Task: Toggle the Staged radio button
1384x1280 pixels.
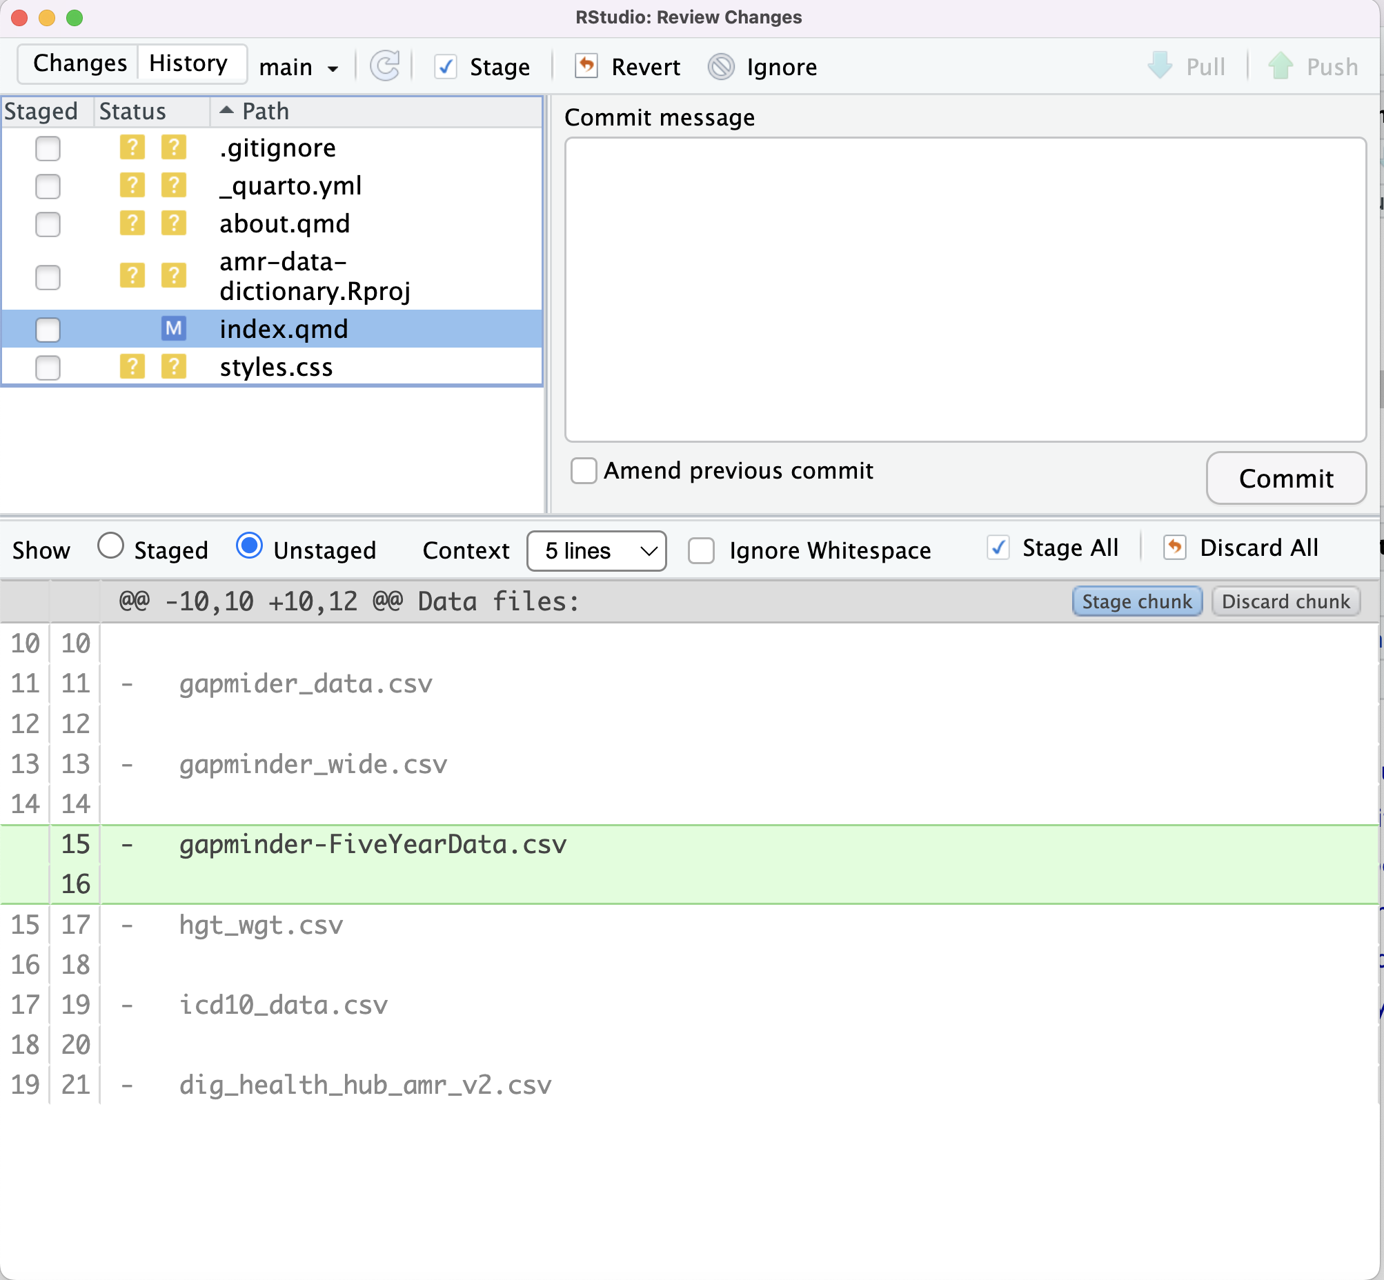Action: click(x=113, y=550)
